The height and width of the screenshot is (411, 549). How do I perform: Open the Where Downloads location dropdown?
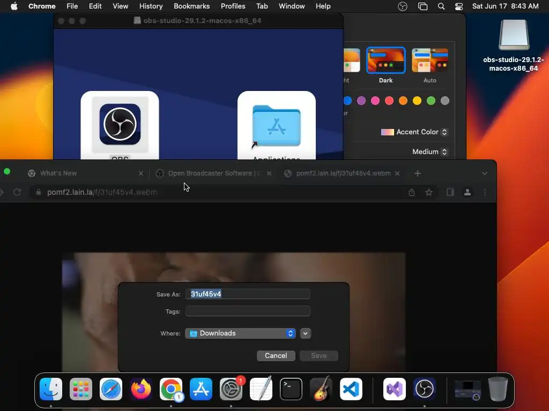(241, 333)
